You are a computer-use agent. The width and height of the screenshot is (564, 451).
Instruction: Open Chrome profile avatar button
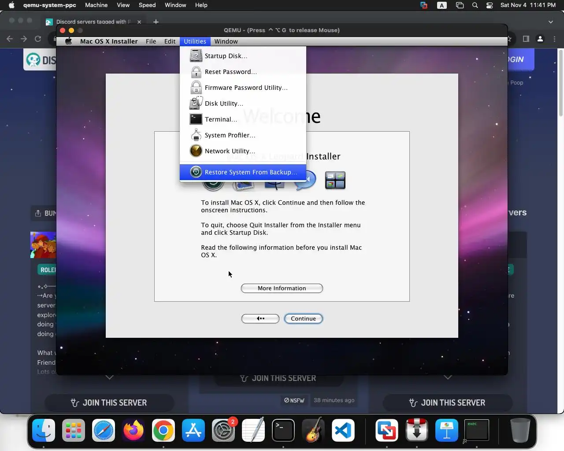tap(540, 39)
